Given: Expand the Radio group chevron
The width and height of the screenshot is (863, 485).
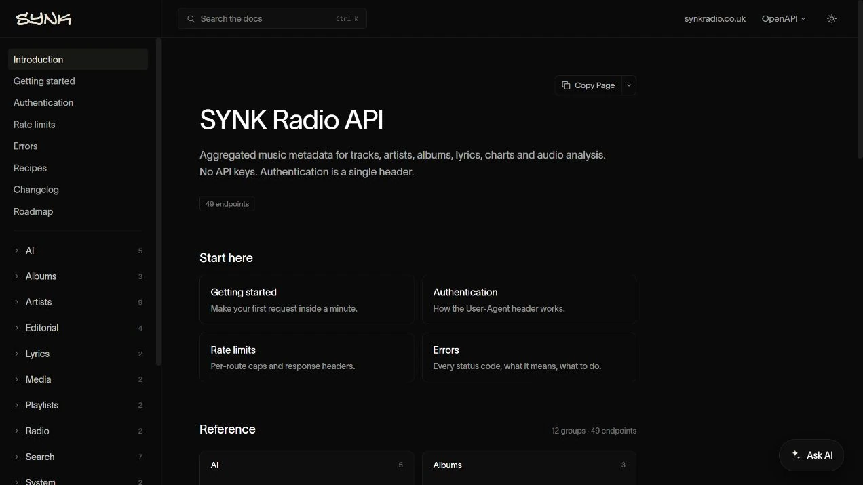Looking at the screenshot, I should pyautogui.click(x=17, y=431).
